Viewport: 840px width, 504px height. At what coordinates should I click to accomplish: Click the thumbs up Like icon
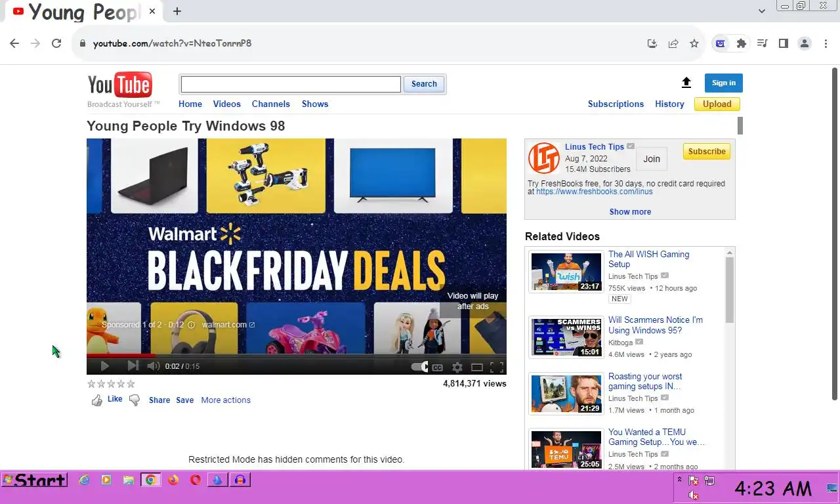click(97, 400)
